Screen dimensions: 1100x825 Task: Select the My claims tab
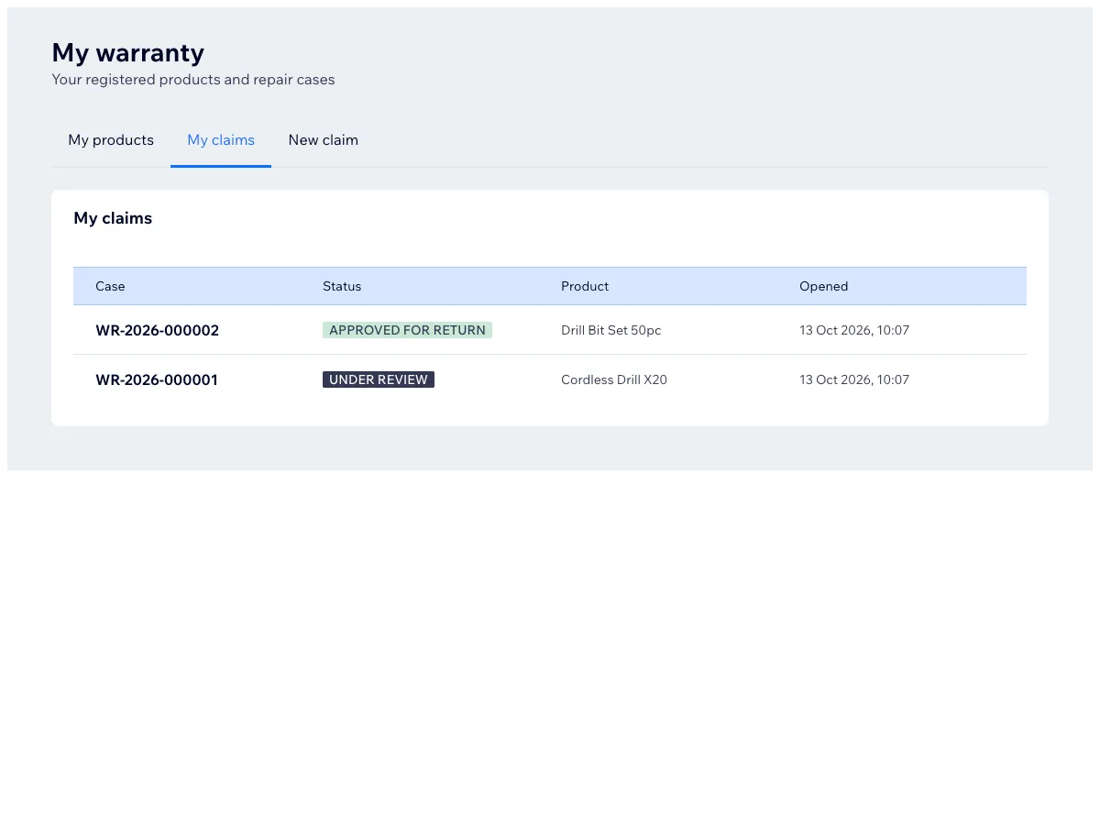[221, 140]
